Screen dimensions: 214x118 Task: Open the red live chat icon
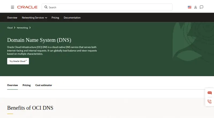click(x=209, y=93)
